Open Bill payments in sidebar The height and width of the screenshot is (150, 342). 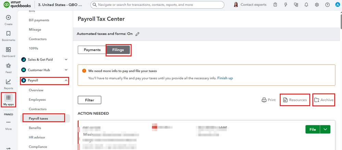coord(39,20)
